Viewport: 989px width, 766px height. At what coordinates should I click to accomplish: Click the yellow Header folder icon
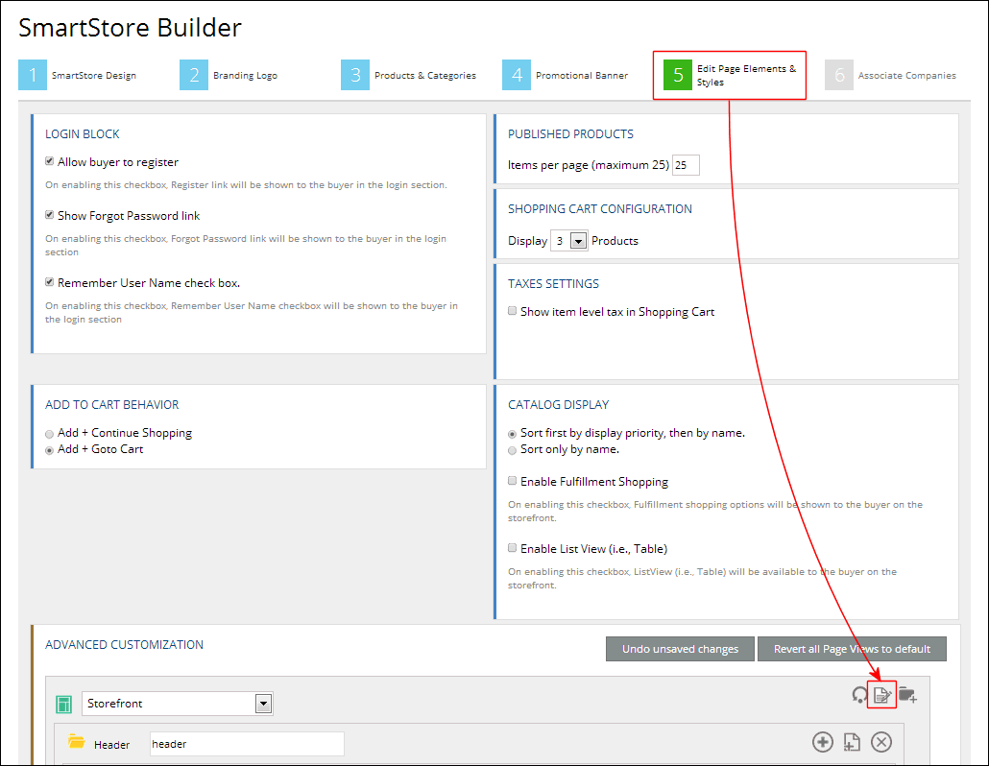tap(77, 742)
